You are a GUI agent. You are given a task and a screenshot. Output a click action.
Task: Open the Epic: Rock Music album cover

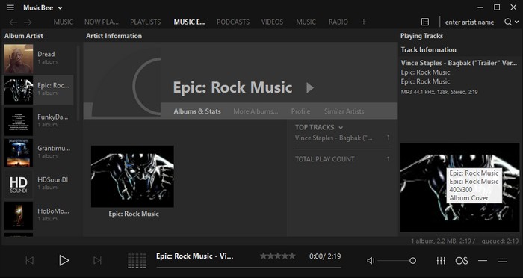click(x=132, y=176)
